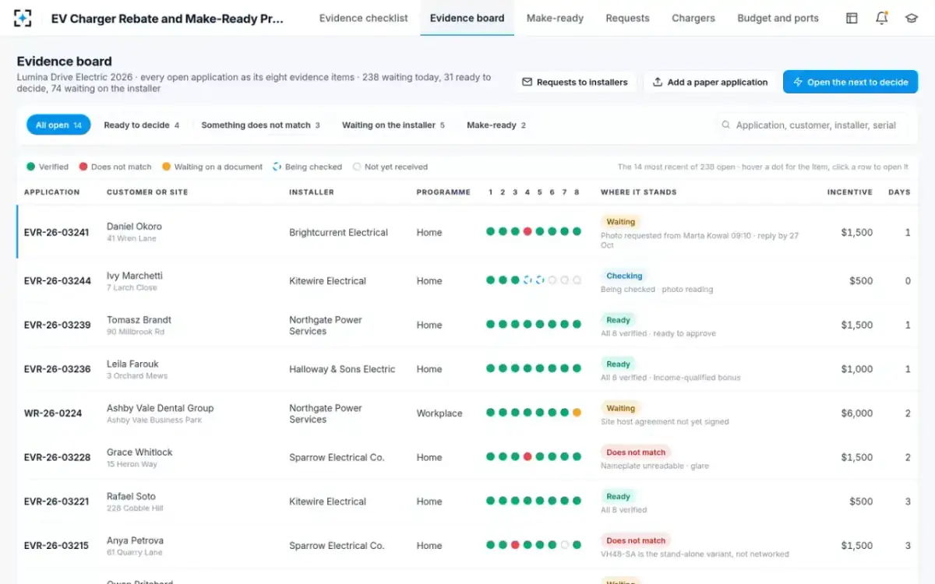Image resolution: width=935 pixels, height=584 pixels.
Task: Open the layout panel icon
Action: (x=852, y=18)
